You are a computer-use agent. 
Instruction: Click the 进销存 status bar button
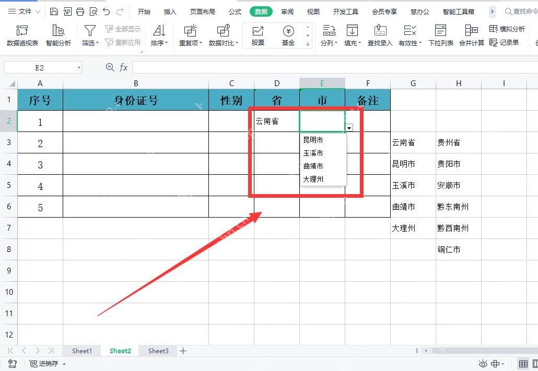(48, 364)
